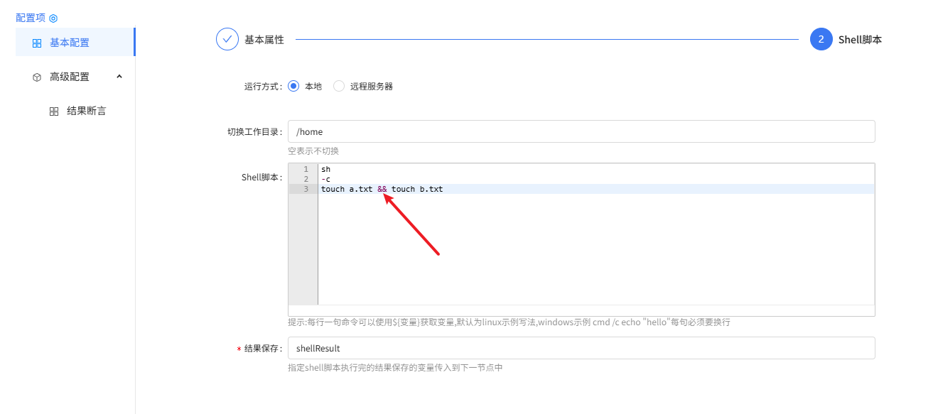Viewport: 938px width, 414px height.
Task: Click the sh line in the shell editor
Action: point(325,169)
